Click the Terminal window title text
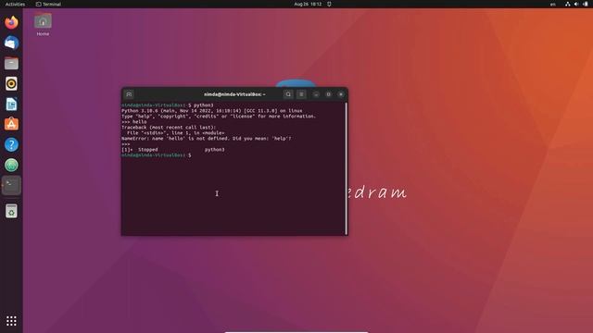 pos(234,94)
